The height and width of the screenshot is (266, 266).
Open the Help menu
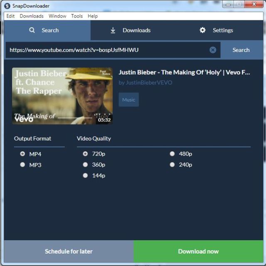click(x=93, y=16)
